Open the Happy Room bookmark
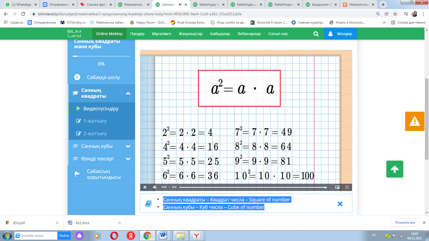Image resolution: width=429 pixels, height=241 pixels. coord(148,22)
